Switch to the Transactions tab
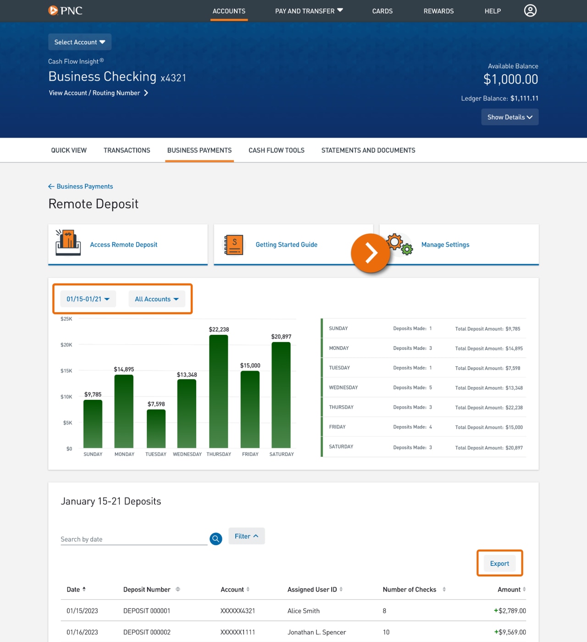 [127, 150]
